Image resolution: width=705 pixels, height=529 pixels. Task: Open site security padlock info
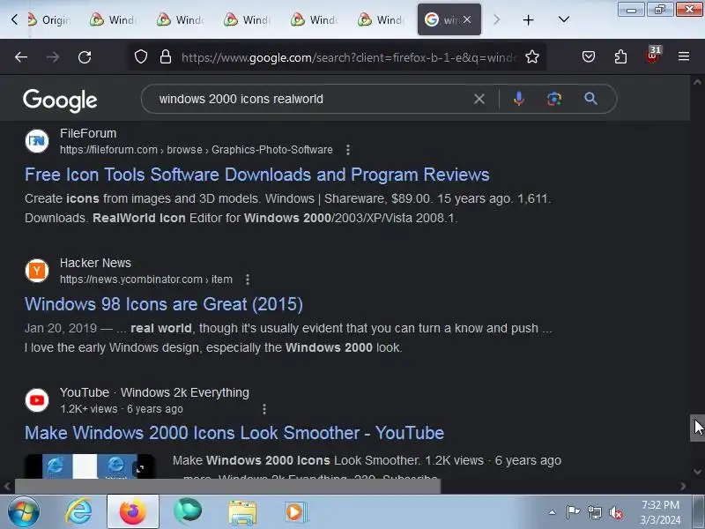[166, 56]
